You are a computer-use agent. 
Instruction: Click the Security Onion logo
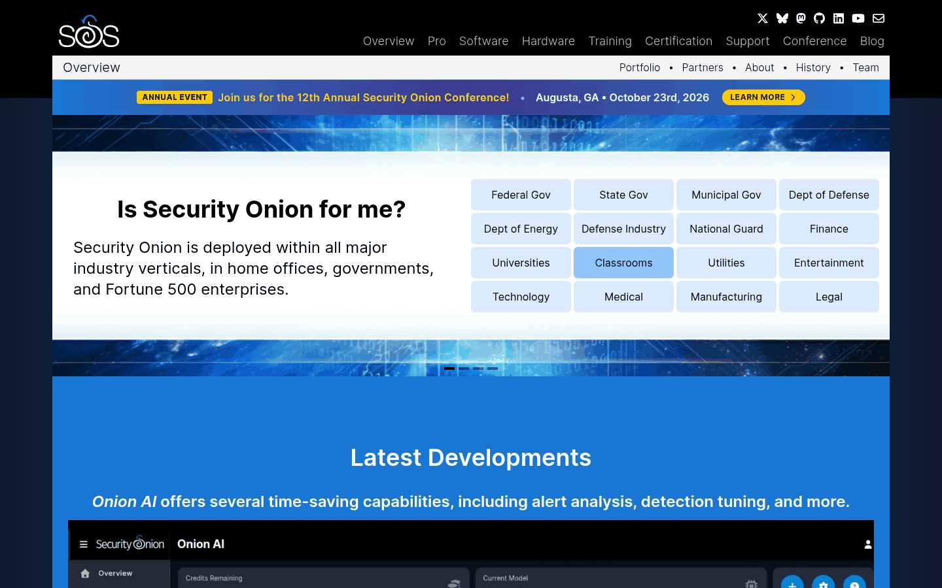tap(89, 31)
